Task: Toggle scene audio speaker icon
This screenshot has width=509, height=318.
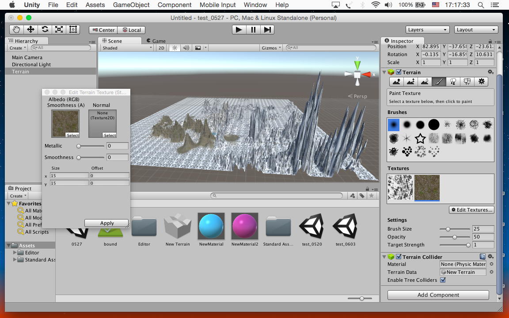Action: coord(186,48)
